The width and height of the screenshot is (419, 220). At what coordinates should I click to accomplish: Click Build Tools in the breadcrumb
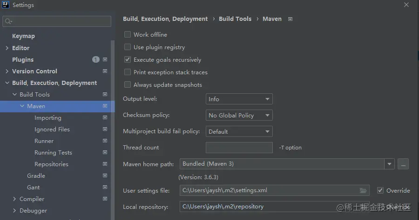pos(235,19)
